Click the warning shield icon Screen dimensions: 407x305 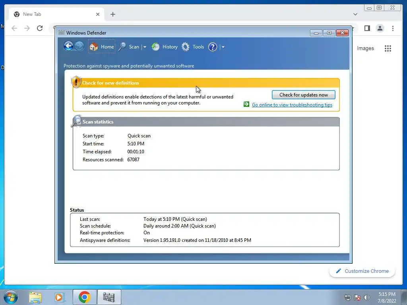pyautogui.click(x=76, y=82)
